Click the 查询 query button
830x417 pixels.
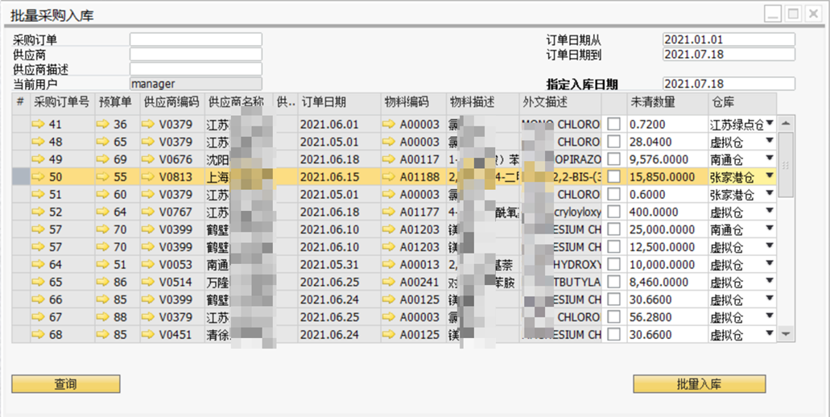click(66, 384)
